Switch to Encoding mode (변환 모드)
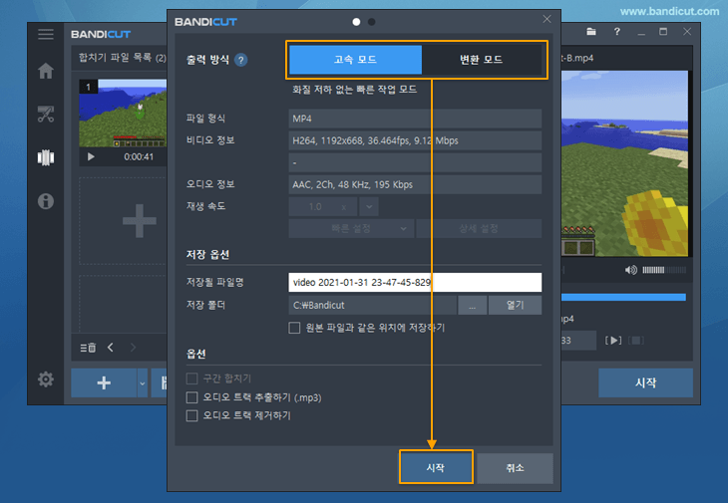Image resolution: width=728 pixels, height=503 pixels. click(x=482, y=60)
